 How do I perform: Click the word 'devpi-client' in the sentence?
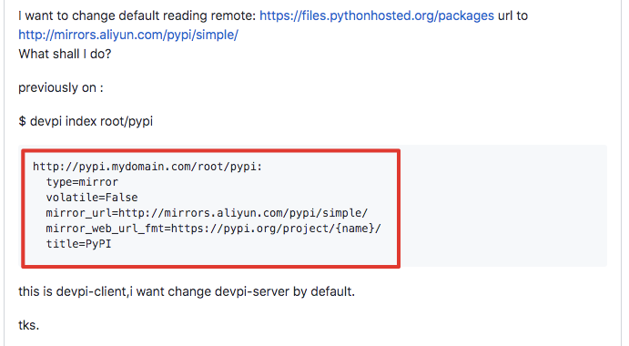pyautogui.click(x=92, y=291)
